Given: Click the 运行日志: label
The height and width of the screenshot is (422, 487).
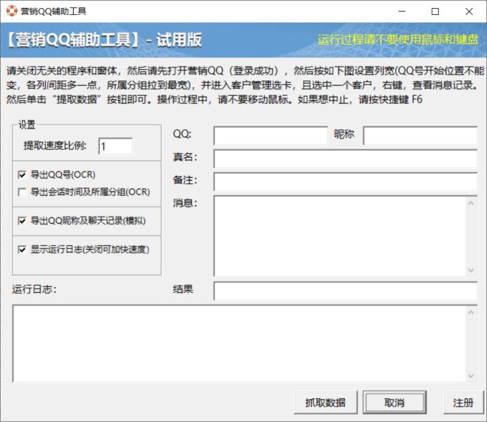Looking at the screenshot, I should (x=34, y=289).
